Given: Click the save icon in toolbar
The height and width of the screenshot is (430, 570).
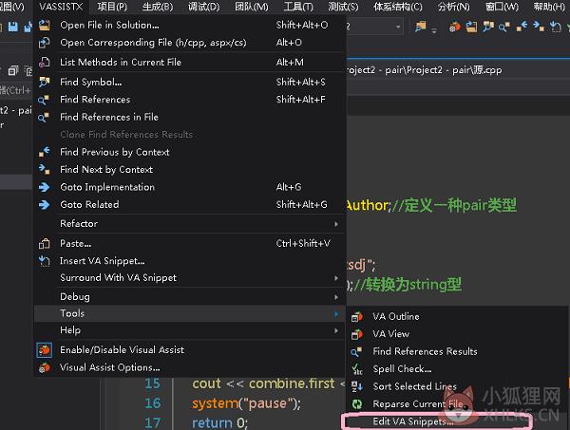Looking at the screenshot, I should tap(13, 27).
